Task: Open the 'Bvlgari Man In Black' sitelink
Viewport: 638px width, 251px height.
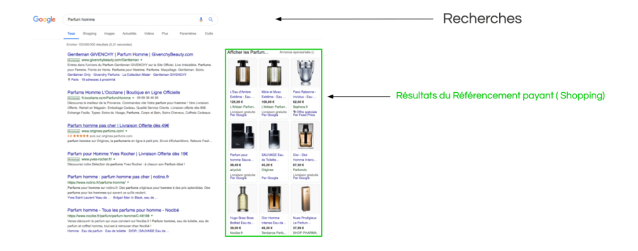Action: pyautogui.click(x=135, y=197)
